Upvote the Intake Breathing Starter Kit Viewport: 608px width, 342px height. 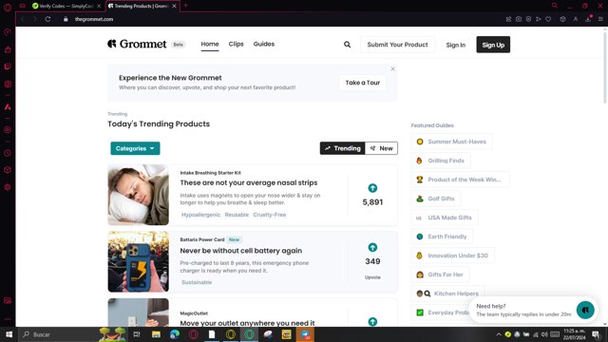[x=372, y=188]
